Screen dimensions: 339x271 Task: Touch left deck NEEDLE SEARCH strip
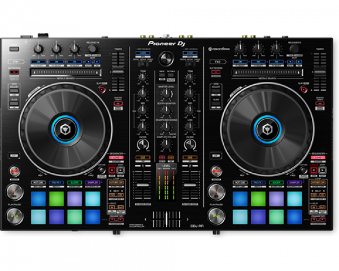coord(66,72)
